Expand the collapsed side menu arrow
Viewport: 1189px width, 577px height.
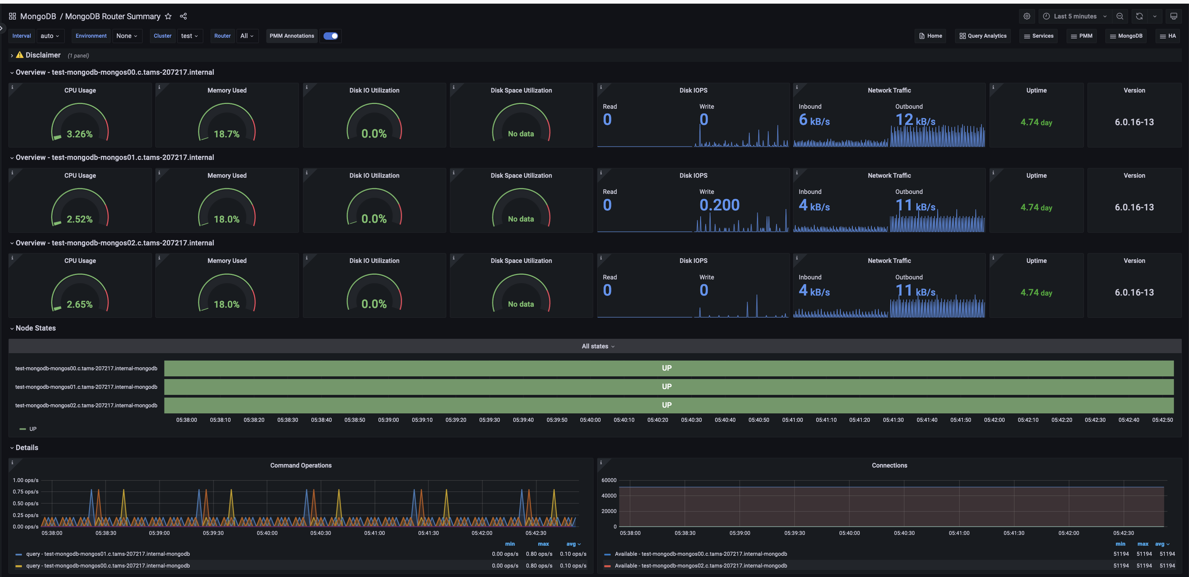(1, 28)
